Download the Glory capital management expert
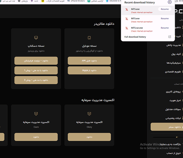Screen dimensions: 183x158 click(89, 137)
